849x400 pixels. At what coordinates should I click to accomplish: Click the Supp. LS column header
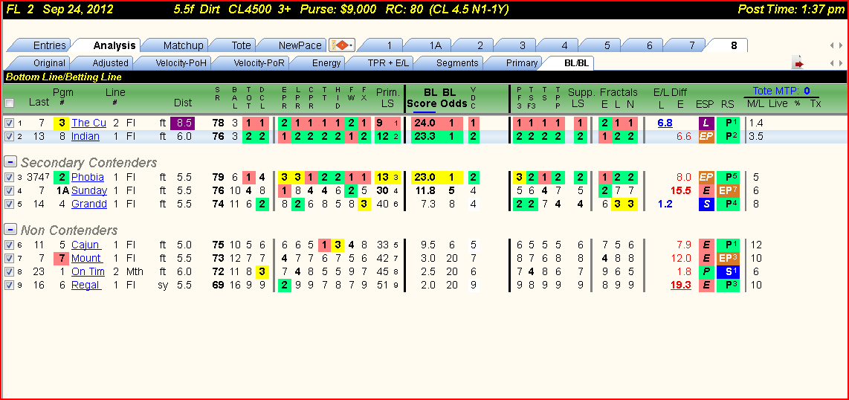(x=581, y=97)
